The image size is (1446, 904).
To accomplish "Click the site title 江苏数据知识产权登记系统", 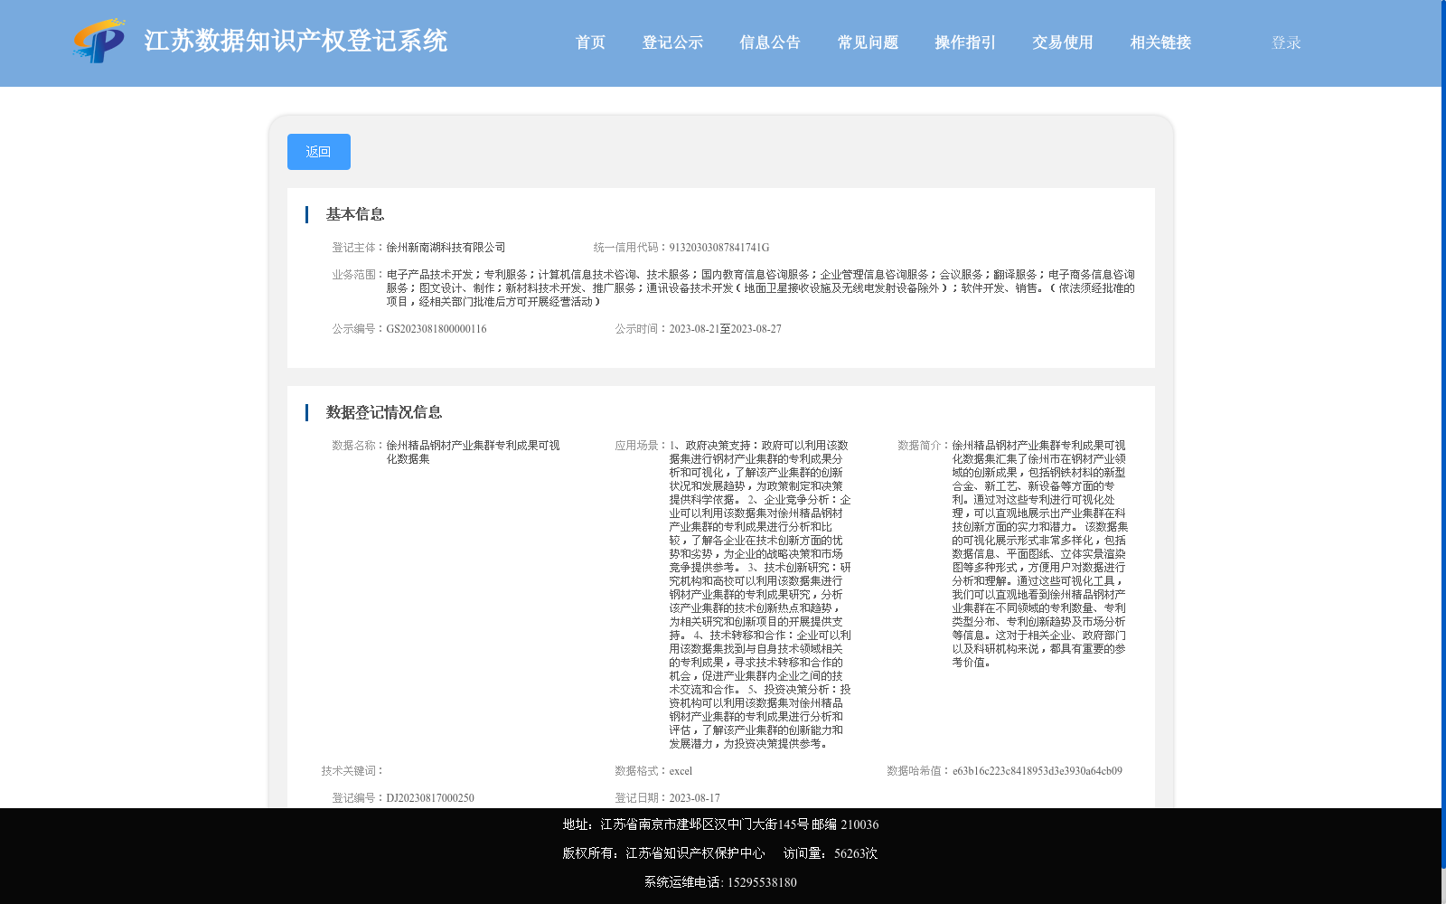I will coord(296,41).
